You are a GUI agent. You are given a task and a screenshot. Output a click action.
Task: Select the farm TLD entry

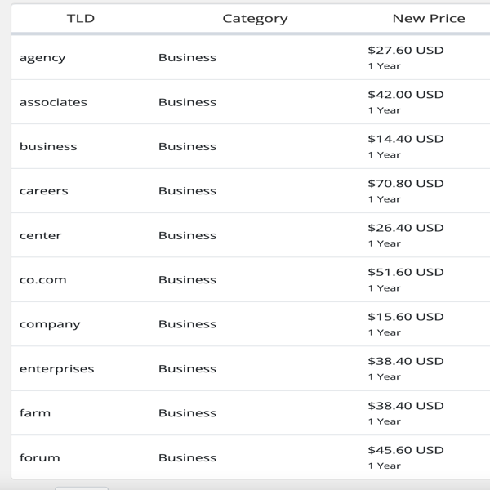pyautogui.click(x=34, y=412)
